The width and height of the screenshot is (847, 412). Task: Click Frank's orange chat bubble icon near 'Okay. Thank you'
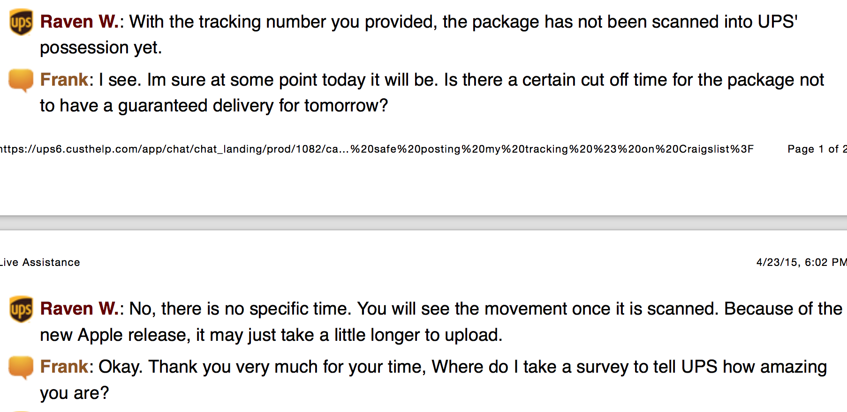pyautogui.click(x=21, y=368)
